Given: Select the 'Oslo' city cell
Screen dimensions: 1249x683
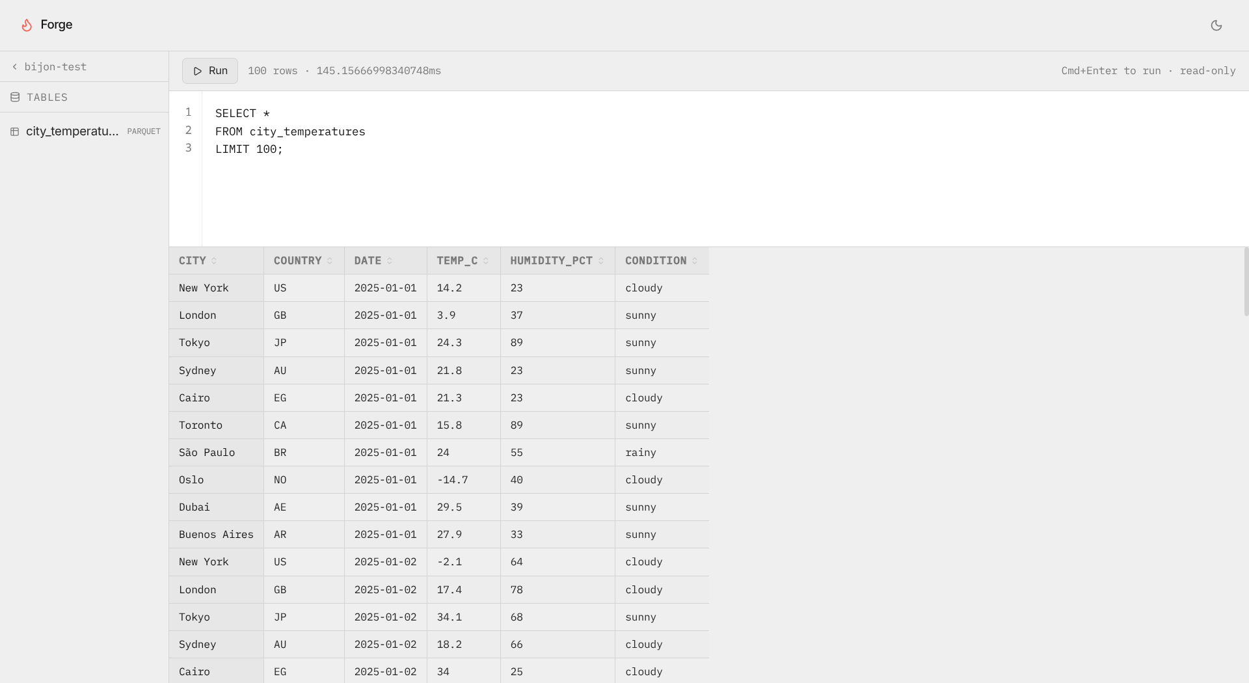Looking at the screenshot, I should click(217, 480).
